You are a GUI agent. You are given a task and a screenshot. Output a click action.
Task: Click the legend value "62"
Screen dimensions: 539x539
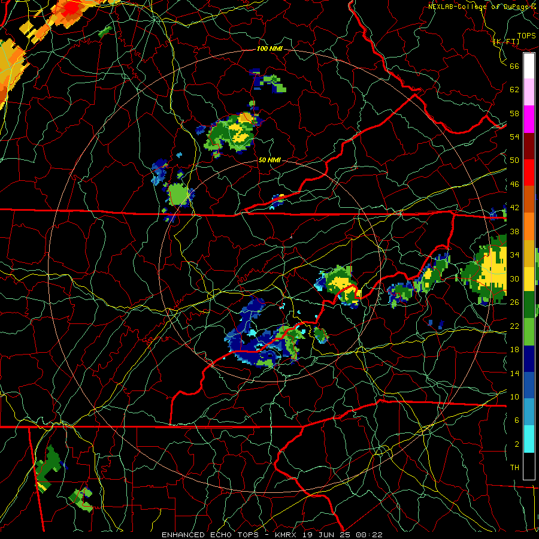click(514, 90)
